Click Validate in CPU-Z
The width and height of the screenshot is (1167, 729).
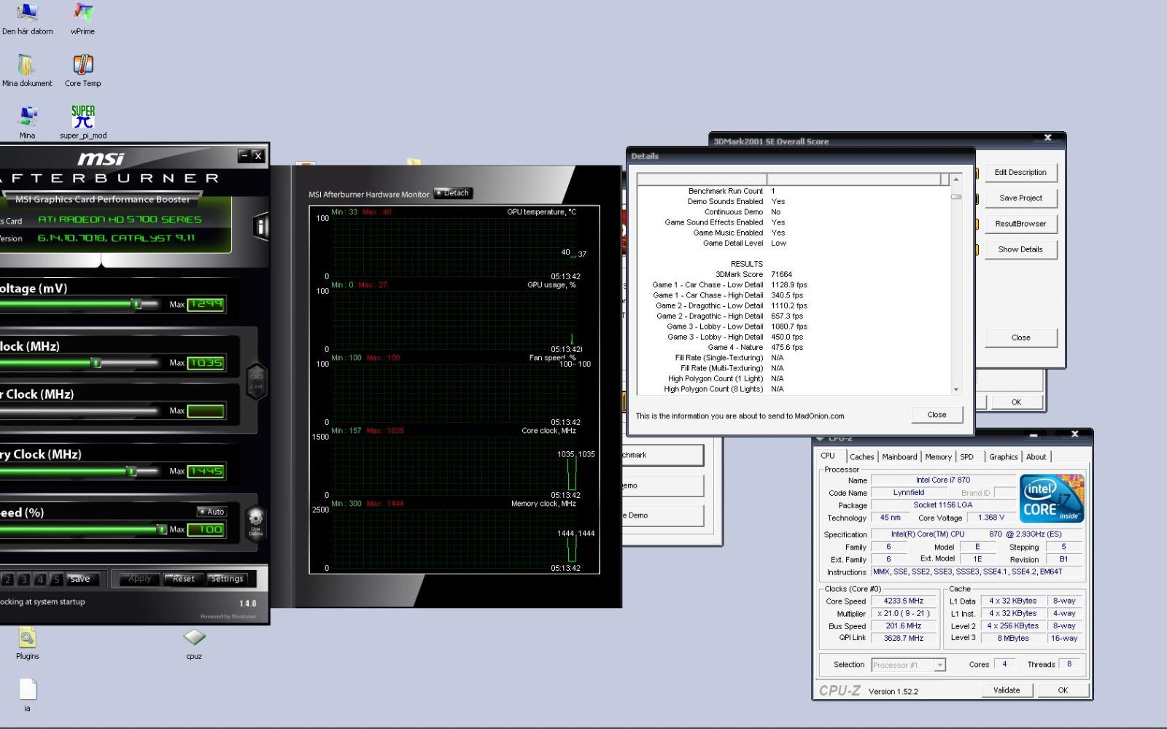1007,690
